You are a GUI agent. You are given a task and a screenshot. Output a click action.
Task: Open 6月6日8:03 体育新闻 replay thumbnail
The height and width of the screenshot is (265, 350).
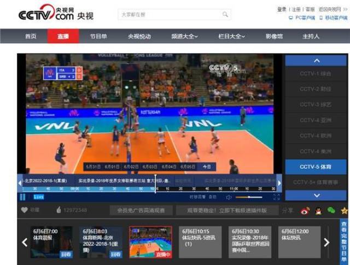click(101, 242)
